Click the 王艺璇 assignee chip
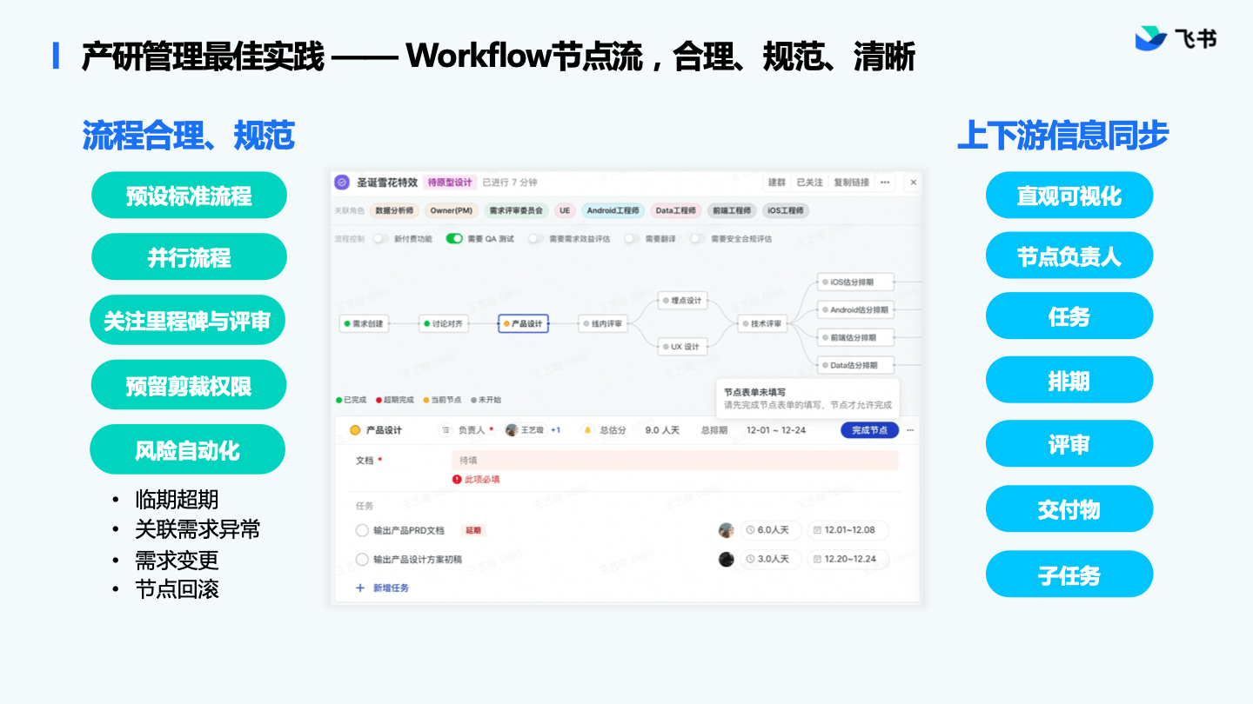The height and width of the screenshot is (704, 1253). coord(525,430)
